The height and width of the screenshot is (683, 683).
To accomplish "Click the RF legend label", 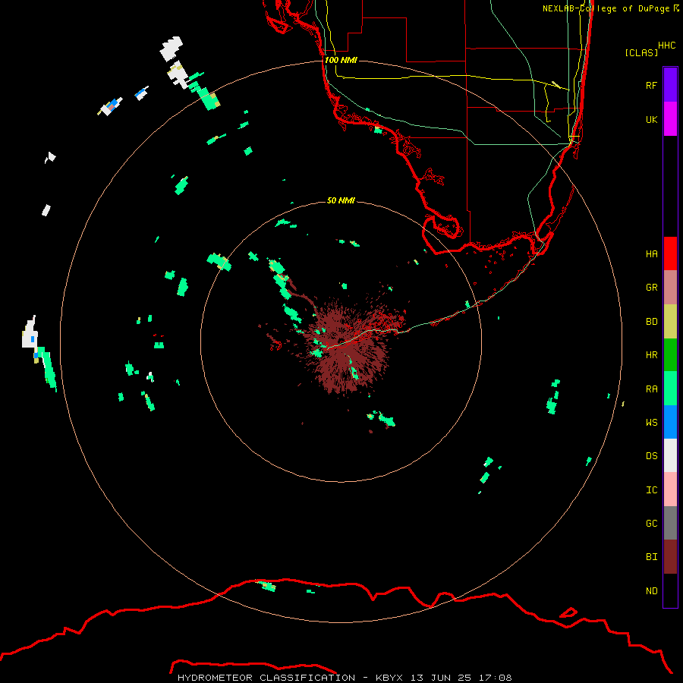I will [x=651, y=85].
